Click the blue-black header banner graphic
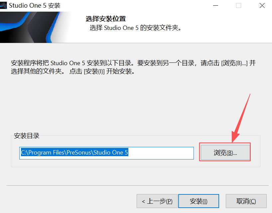Viewport: 272px width, 213px height. [35, 27]
